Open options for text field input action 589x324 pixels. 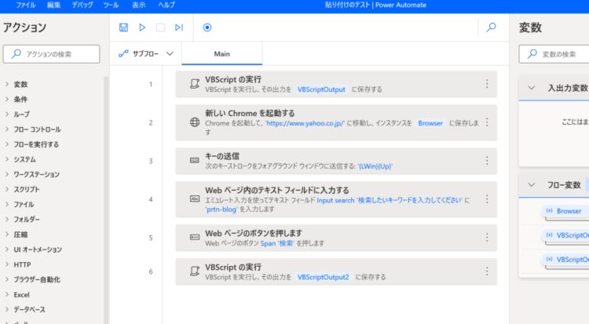[x=487, y=199]
